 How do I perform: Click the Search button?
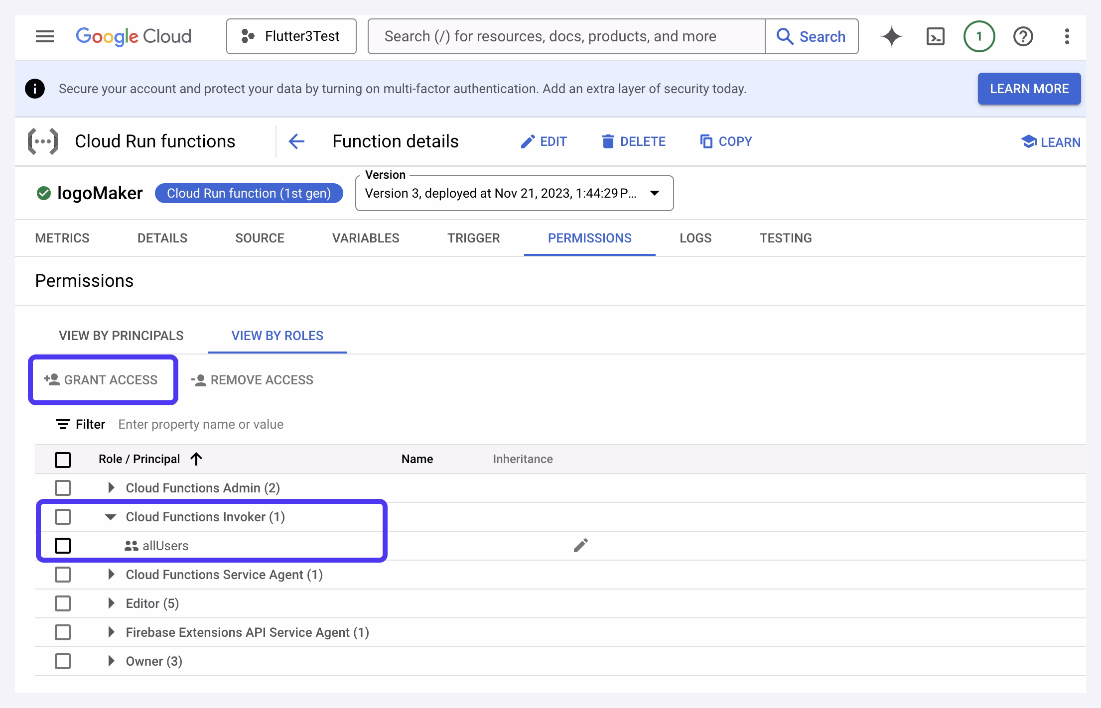tap(812, 36)
